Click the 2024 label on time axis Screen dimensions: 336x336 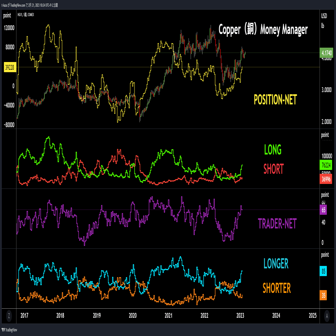276,315
